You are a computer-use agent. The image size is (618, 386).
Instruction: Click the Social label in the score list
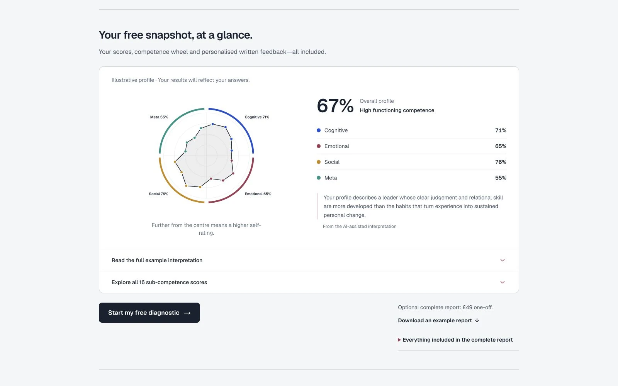click(x=332, y=162)
